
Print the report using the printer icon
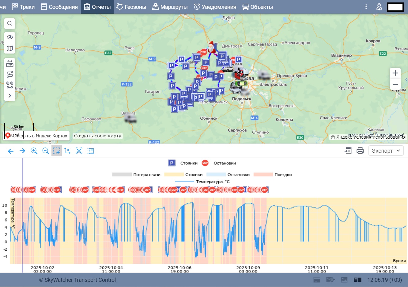360,151
